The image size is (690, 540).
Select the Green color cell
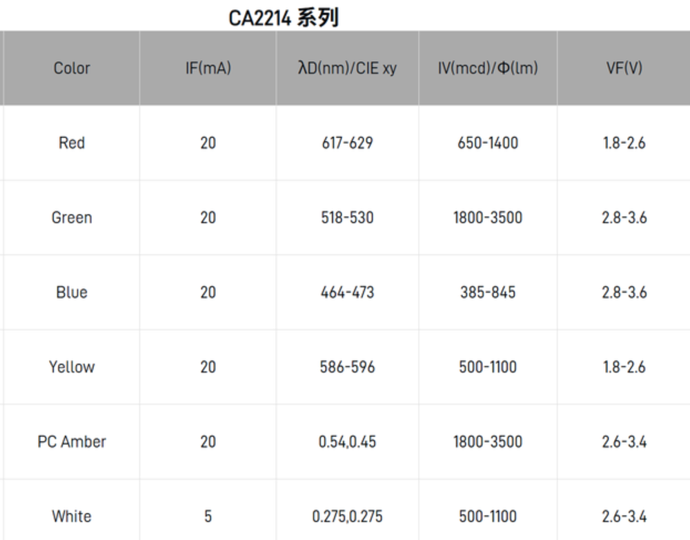pyautogui.click(x=72, y=218)
